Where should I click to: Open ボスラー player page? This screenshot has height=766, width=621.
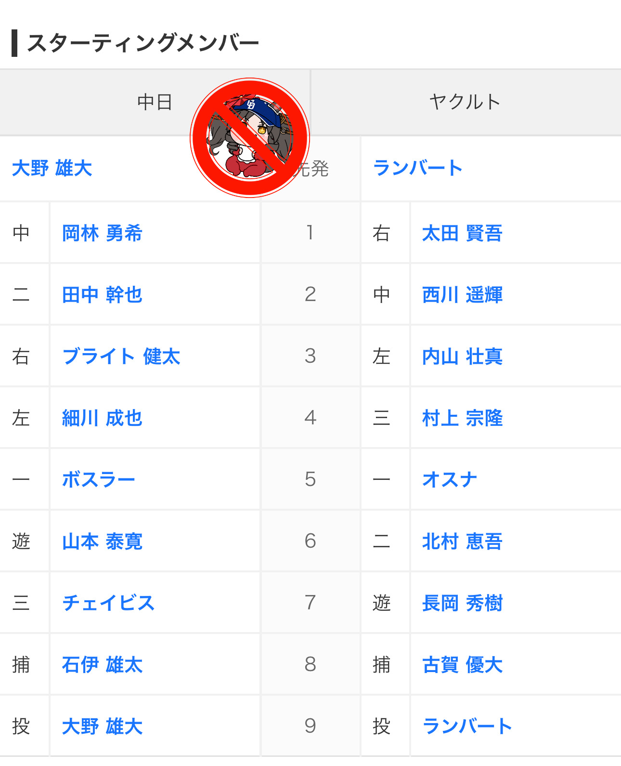[x=99, y=480]
